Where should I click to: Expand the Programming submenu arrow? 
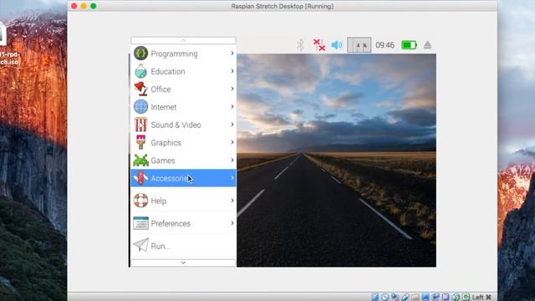[x=232, y=54]
